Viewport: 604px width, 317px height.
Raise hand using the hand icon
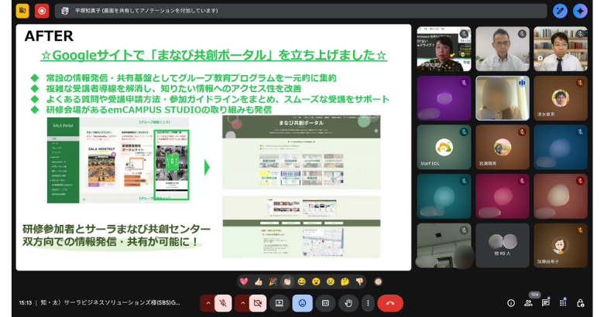tap(348, 303)
